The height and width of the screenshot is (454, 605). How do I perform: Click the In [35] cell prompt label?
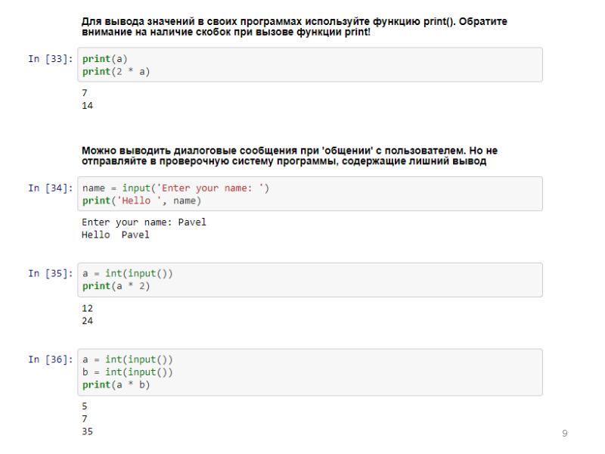click(x=50, y=273)
